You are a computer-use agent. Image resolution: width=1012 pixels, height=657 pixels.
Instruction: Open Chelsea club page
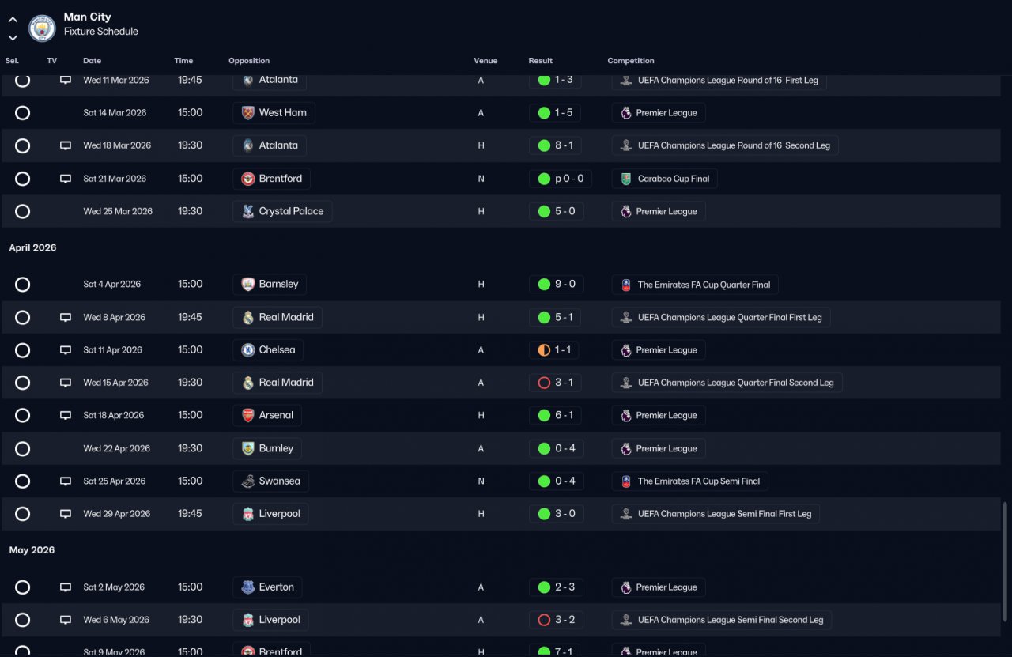[268, 350]
